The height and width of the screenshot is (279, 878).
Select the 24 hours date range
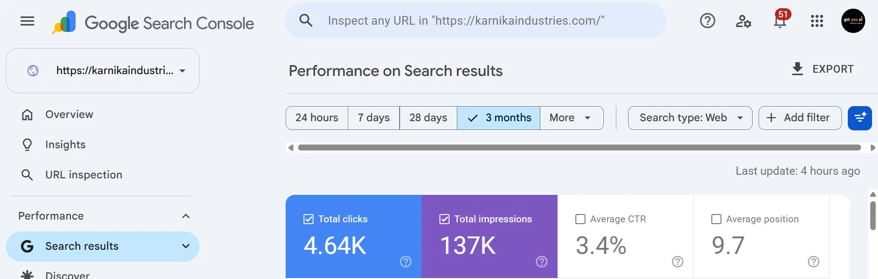[x=317, y=118]
